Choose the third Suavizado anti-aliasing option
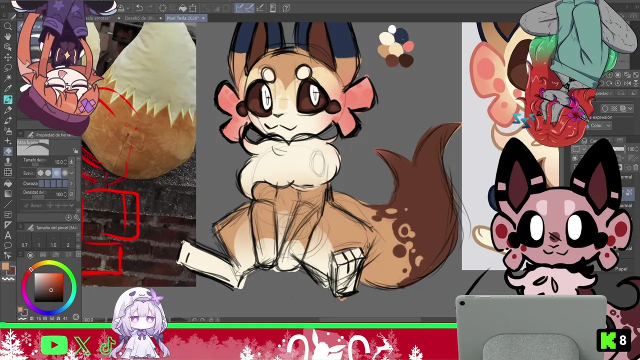The height and width of the screenshot is (360, 640). coord(56,173)
